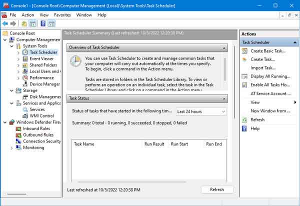Click the Shared Folders icon

25,65
